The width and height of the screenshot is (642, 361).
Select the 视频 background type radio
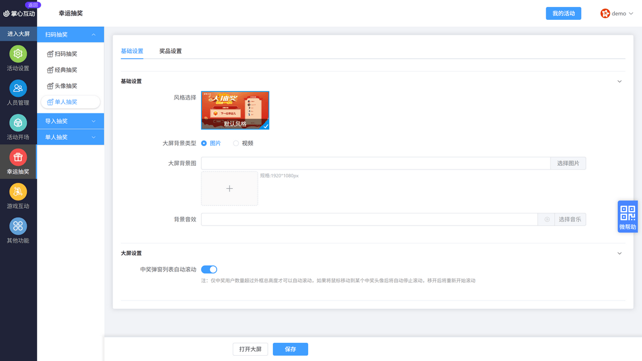236,143
